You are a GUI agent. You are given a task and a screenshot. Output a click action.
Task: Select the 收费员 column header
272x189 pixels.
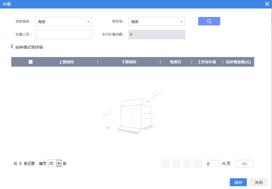point(175,62)
